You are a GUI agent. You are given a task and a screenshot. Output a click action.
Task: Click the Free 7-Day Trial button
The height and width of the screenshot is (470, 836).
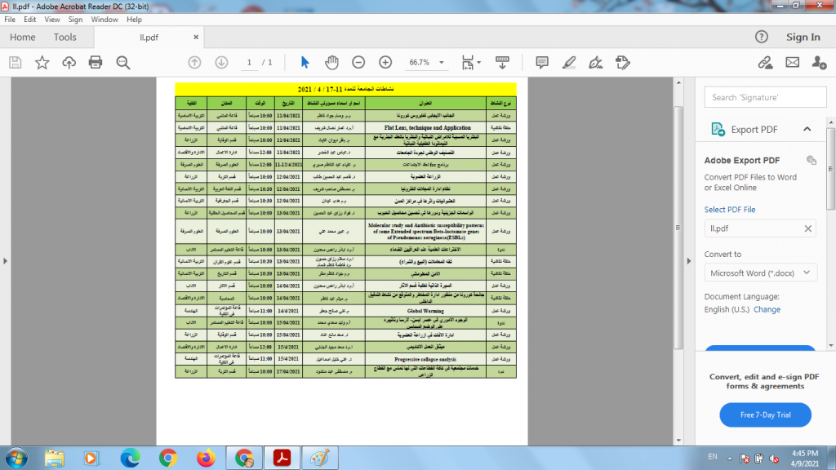coord(765,415)
